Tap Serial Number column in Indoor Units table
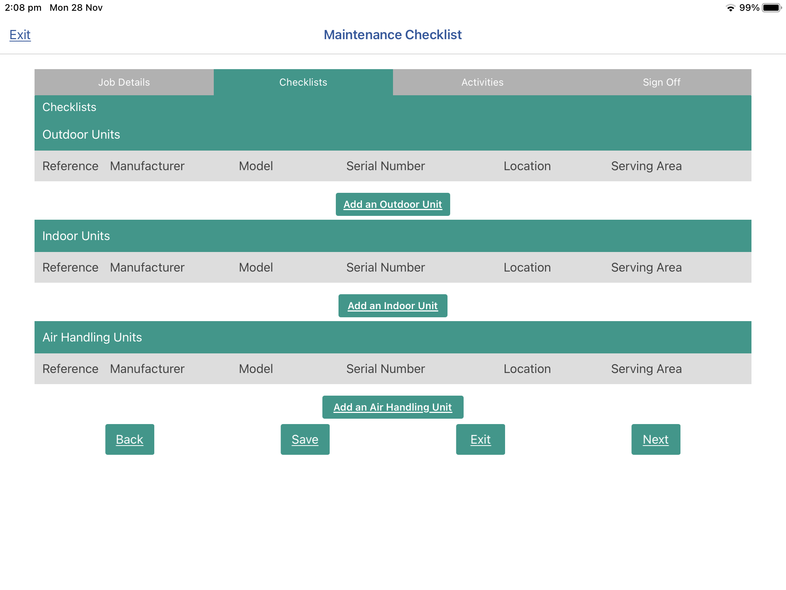This screenshot has width=786, height=590. pos(386,267)
